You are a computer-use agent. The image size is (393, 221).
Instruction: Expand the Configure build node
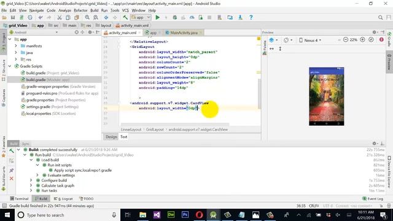31,180
